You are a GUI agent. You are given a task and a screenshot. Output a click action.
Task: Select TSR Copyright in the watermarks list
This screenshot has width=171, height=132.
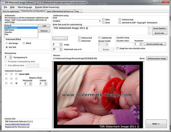click(x=21, y=28)
